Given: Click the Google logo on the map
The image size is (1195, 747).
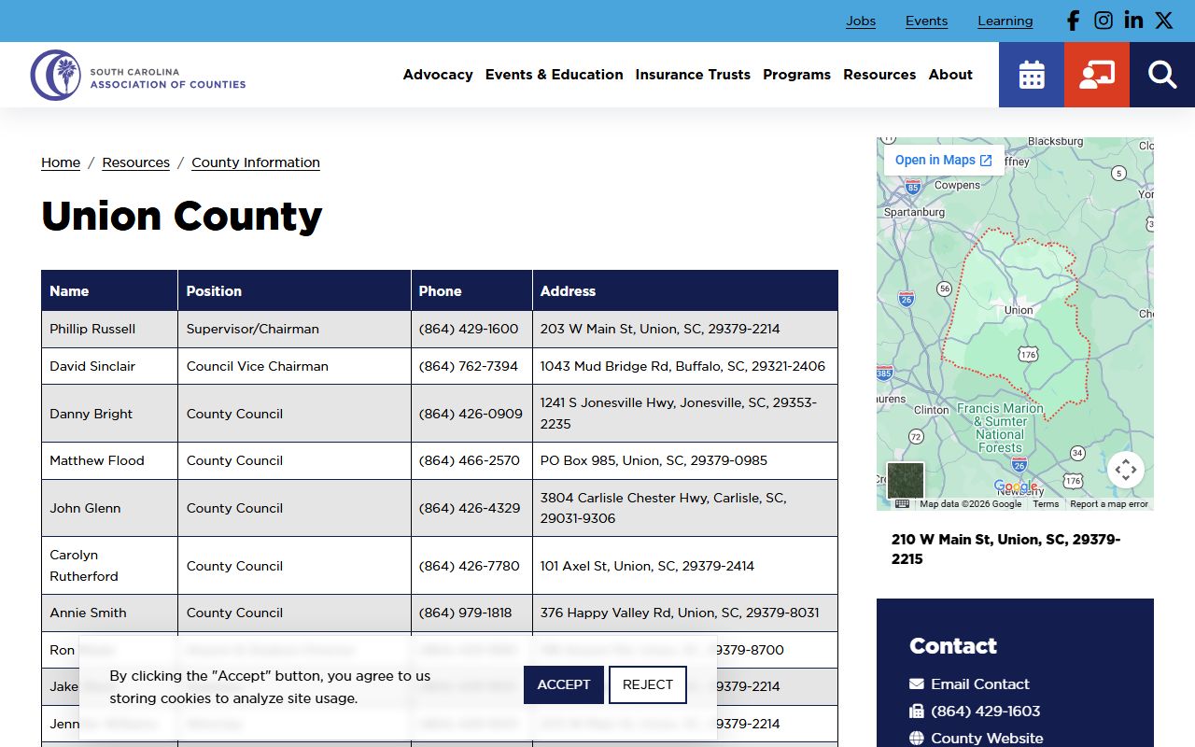Looking at the screenshot, I should point(1016,486).
